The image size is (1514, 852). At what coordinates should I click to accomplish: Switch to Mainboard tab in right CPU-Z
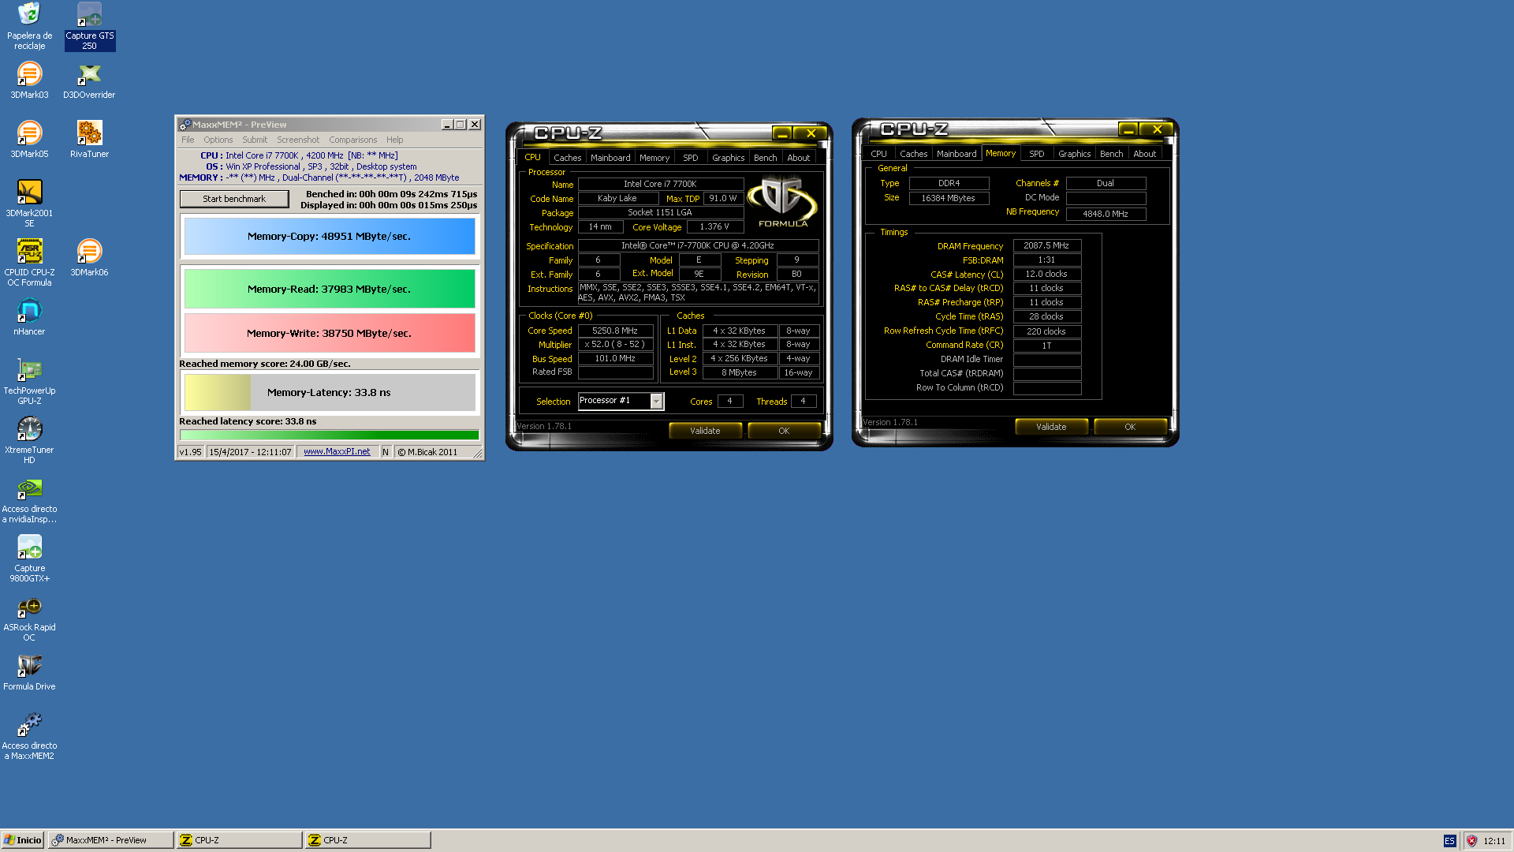(957, 154)
